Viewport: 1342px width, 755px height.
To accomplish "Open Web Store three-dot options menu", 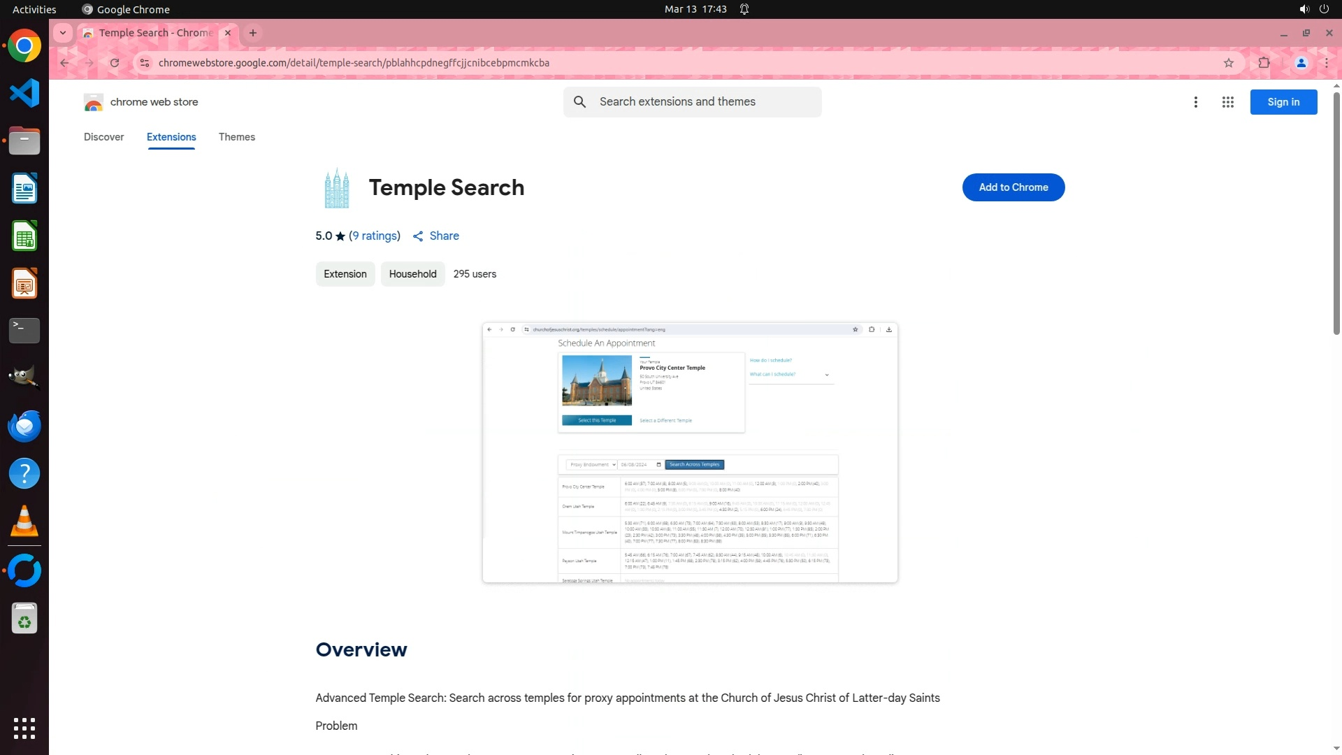I will click(x=1195, y=102).
